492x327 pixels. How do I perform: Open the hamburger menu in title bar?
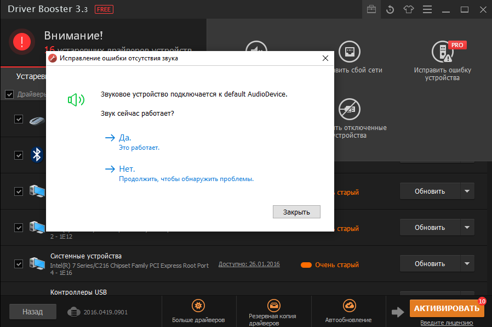pyautogui.click(x=427, y=9)
